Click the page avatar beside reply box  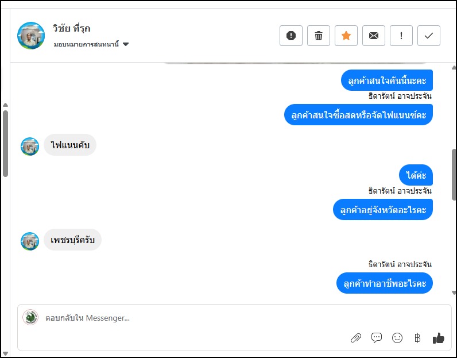(30, 317)
